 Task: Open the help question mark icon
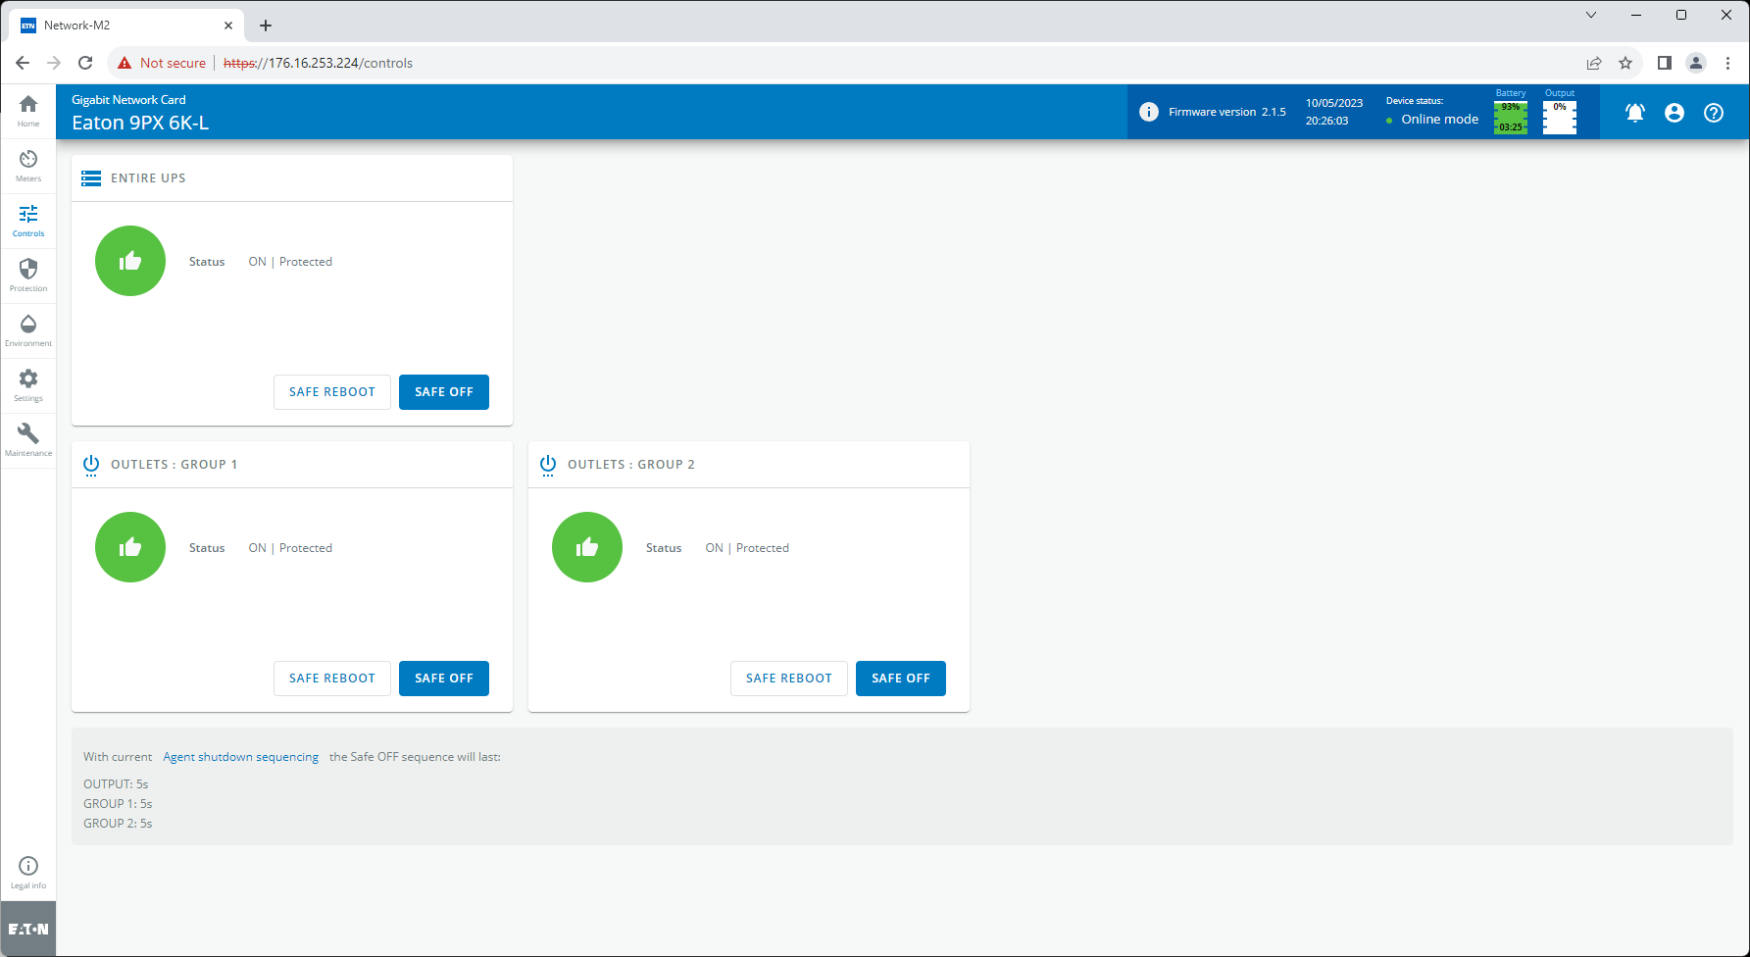point(1714,113)
